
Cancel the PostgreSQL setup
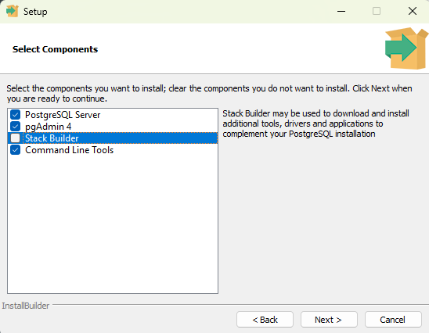tap(393, 320)
